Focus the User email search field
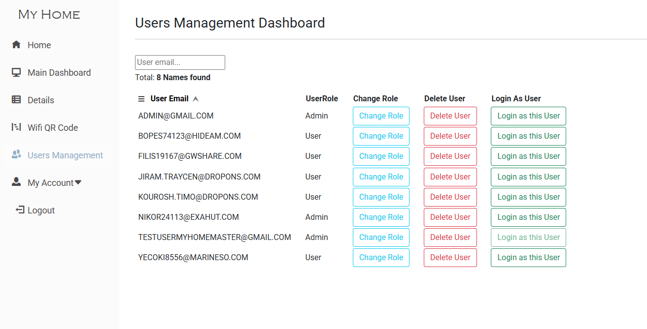This screenshot has width=647, height=329. coord(180,62)
